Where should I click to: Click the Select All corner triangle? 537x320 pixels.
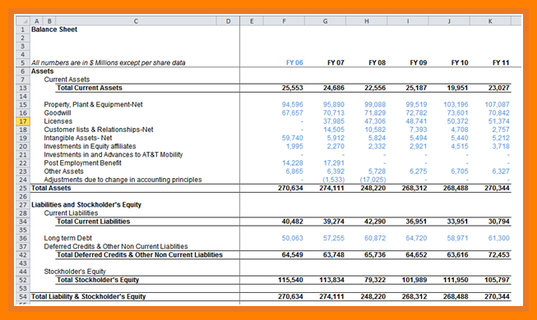point(23,21)
